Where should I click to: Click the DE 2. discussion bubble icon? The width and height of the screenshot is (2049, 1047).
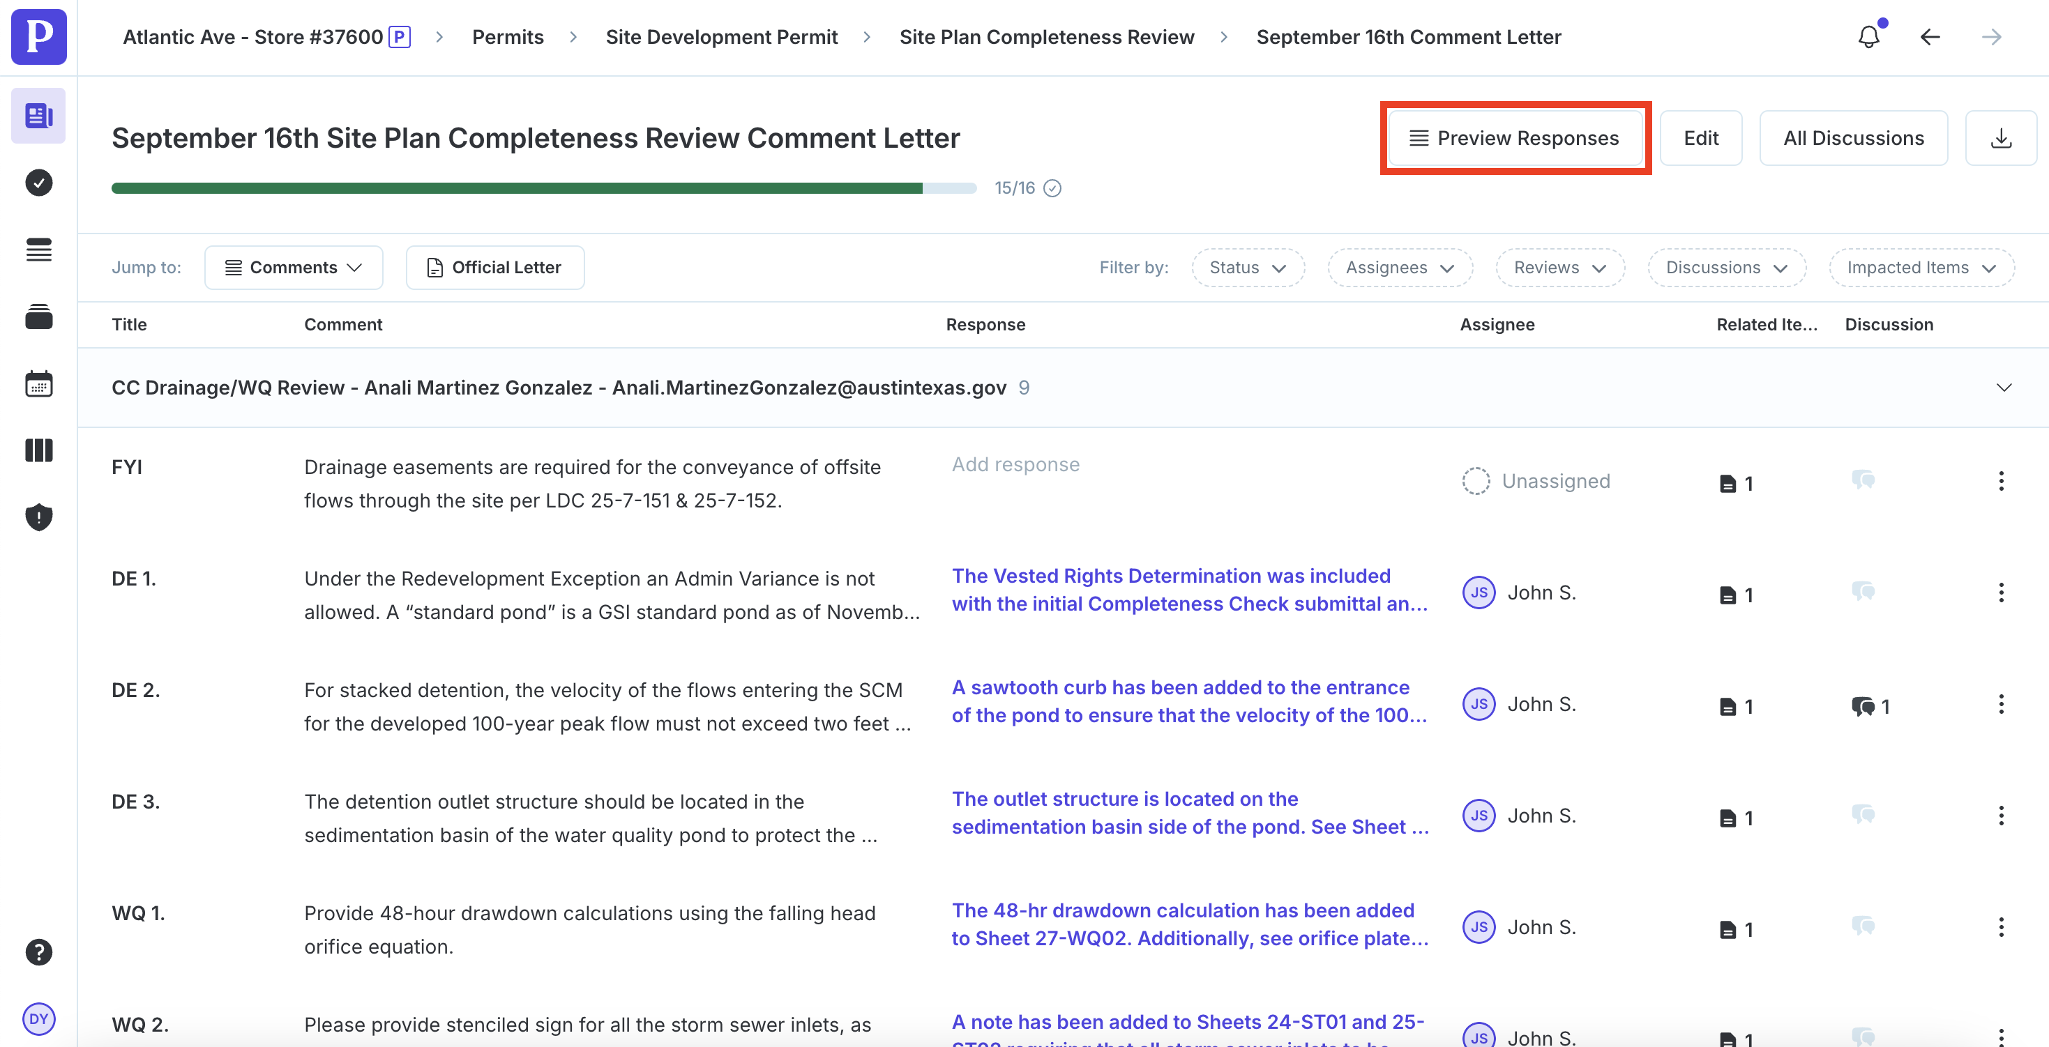click(x=1863, y=706)
